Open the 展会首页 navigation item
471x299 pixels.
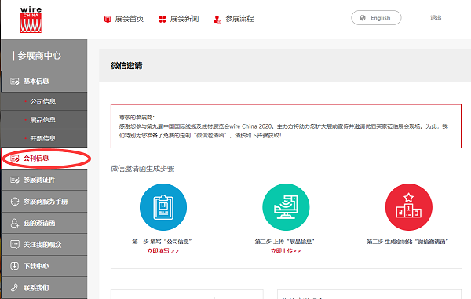tap(124, 19)
